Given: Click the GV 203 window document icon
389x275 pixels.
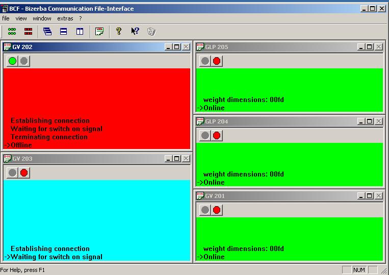Looking at the screenshot, I should coord(8,158).
